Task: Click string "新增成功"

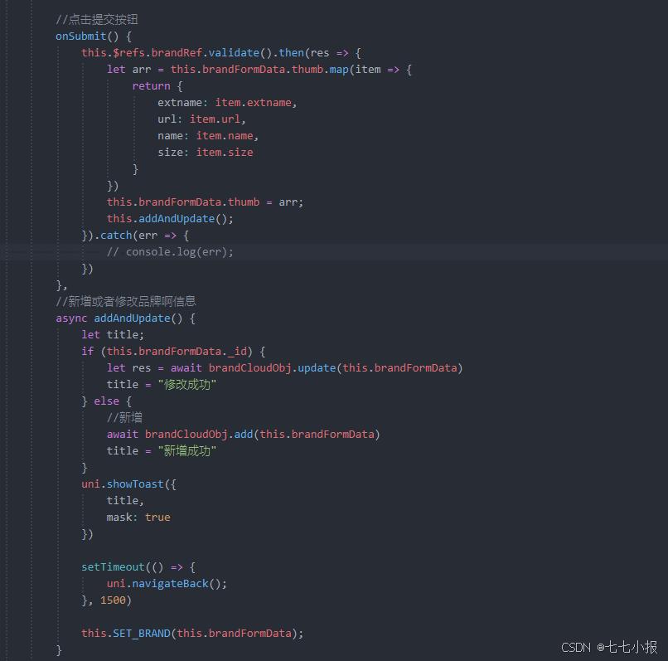Action: point(187,451)
